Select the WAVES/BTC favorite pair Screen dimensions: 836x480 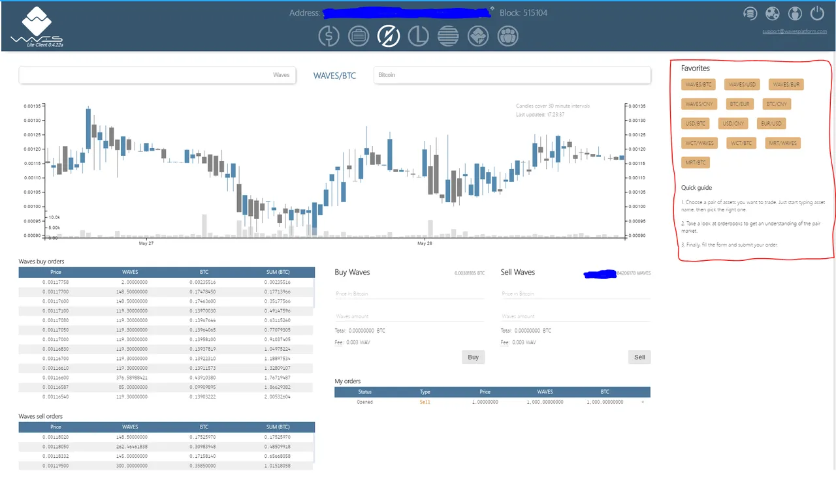[698, 84]
